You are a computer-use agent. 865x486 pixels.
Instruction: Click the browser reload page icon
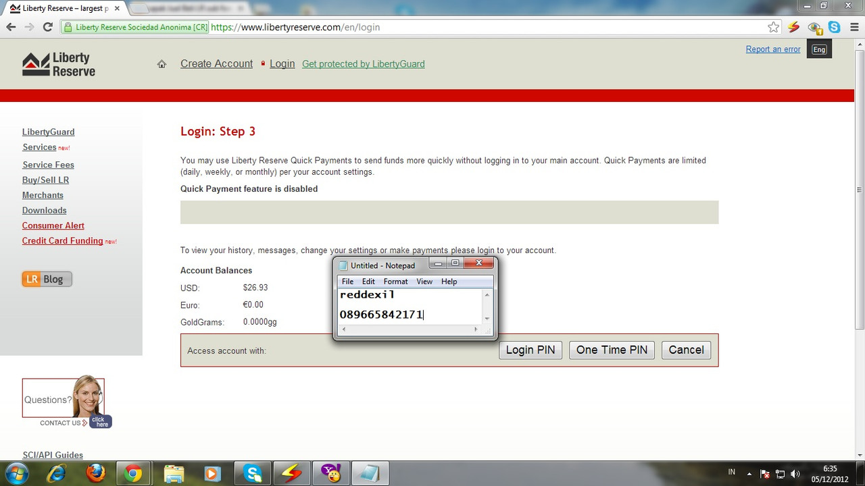(47, 27)
